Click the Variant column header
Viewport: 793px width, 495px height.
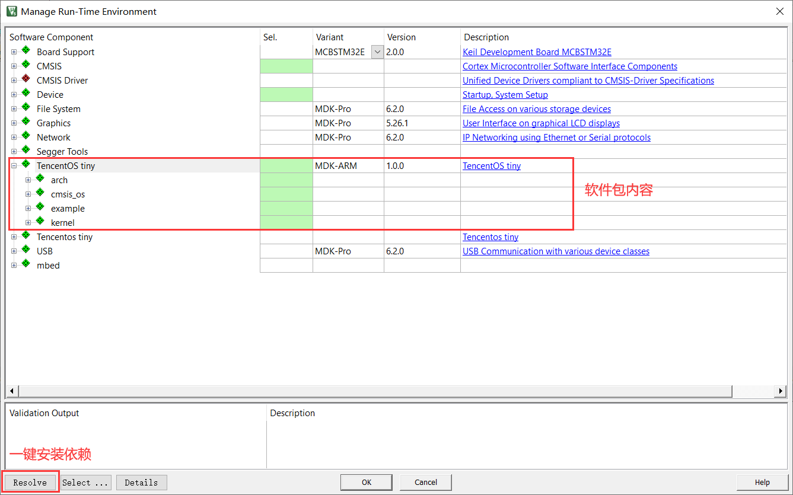click(x=330, y=37)
